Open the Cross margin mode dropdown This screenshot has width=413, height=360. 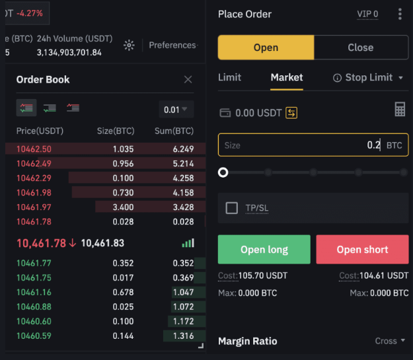click(x=390, y=341)
